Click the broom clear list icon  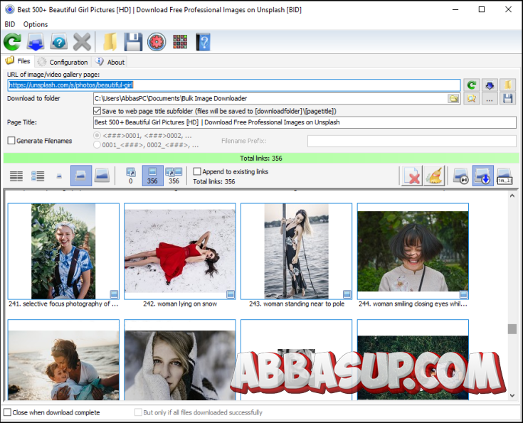point(434,176)
